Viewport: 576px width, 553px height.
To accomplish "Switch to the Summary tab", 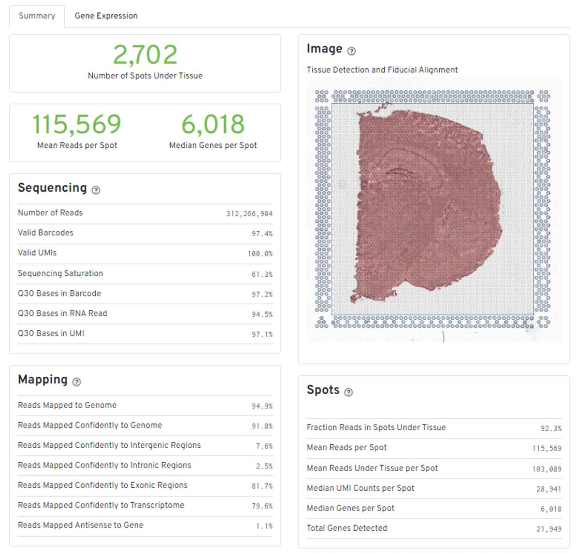I will [x=37, y=16].
